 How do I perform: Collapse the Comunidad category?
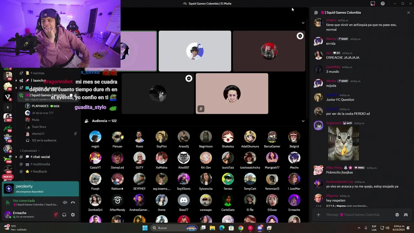[30, 151]
